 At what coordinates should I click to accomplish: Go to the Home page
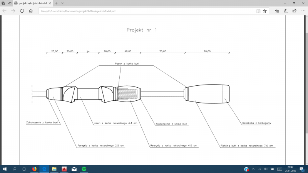tap(31, 11)
